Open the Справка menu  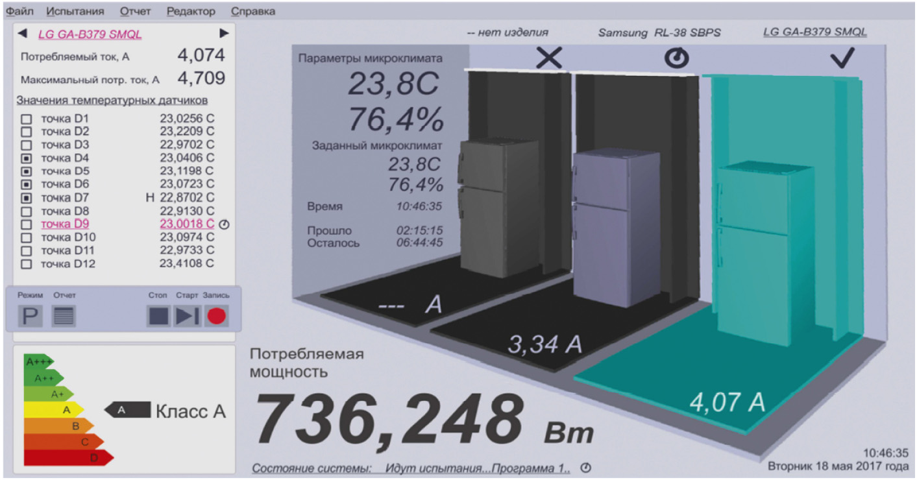pyautogui.click(x=253, y=11)
